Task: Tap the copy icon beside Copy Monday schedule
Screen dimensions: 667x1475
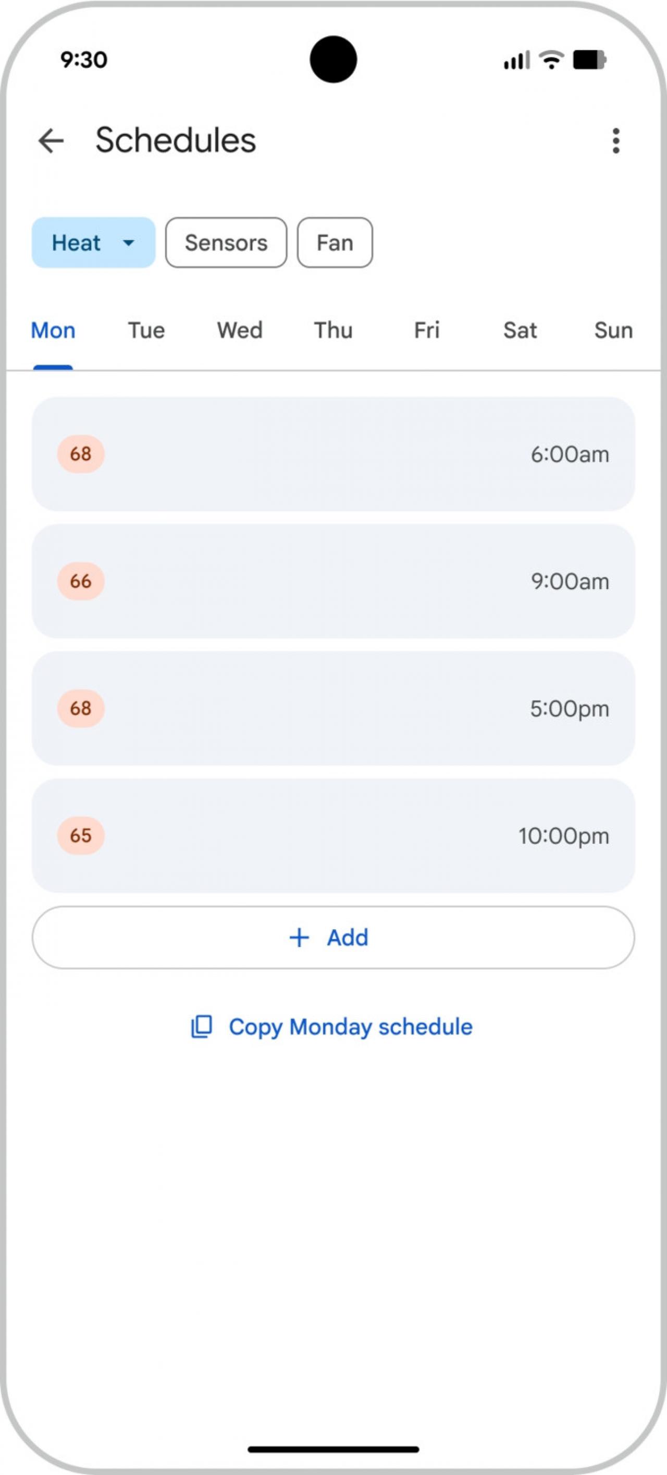Action: (x=201, y=1027)
